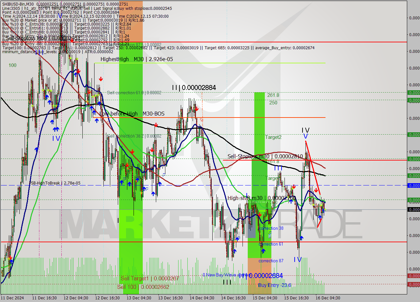Select 'Sell correction 38.2 | 0.00002' label
The height and width of the screenshot is (302, 420).
134,136
